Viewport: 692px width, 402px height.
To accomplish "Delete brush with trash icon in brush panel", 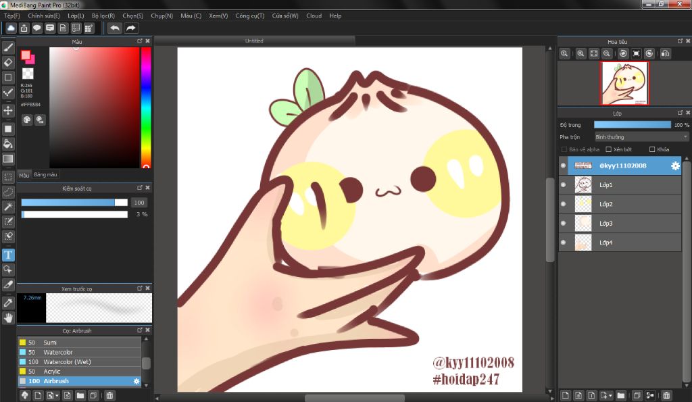I will click(x=109, y=395).
